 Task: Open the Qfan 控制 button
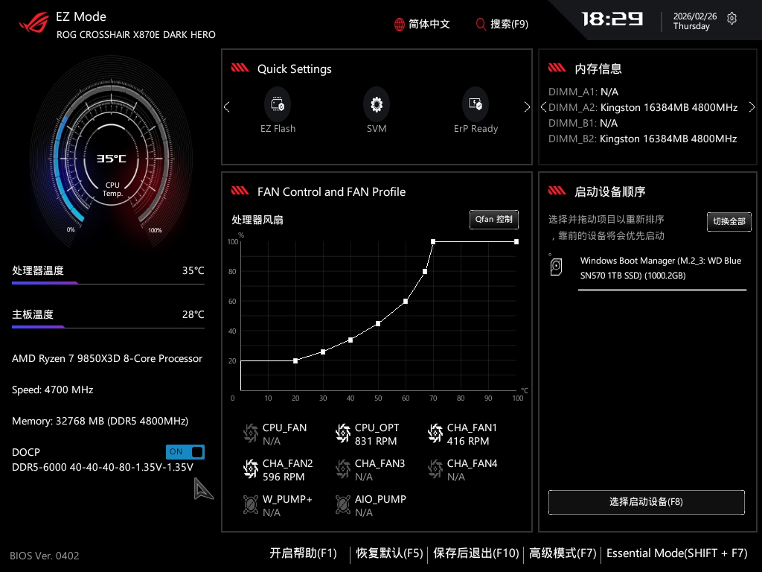click(x=494, y=220)
